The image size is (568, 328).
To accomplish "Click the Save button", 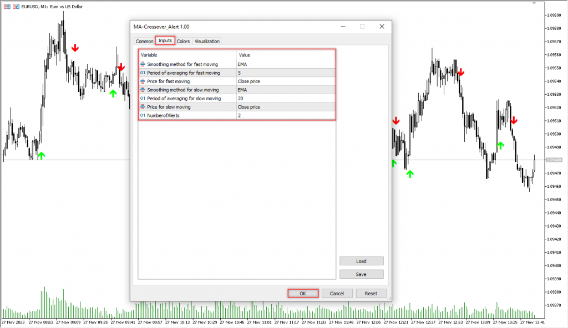I will click(361, 274).
